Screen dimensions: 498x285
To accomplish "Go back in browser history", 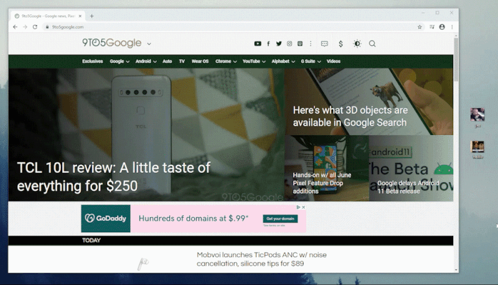I will [x=15, y=27].
